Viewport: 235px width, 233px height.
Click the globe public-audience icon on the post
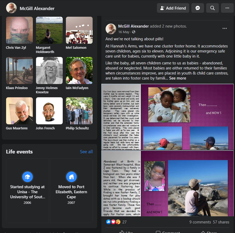pos(134,32)
